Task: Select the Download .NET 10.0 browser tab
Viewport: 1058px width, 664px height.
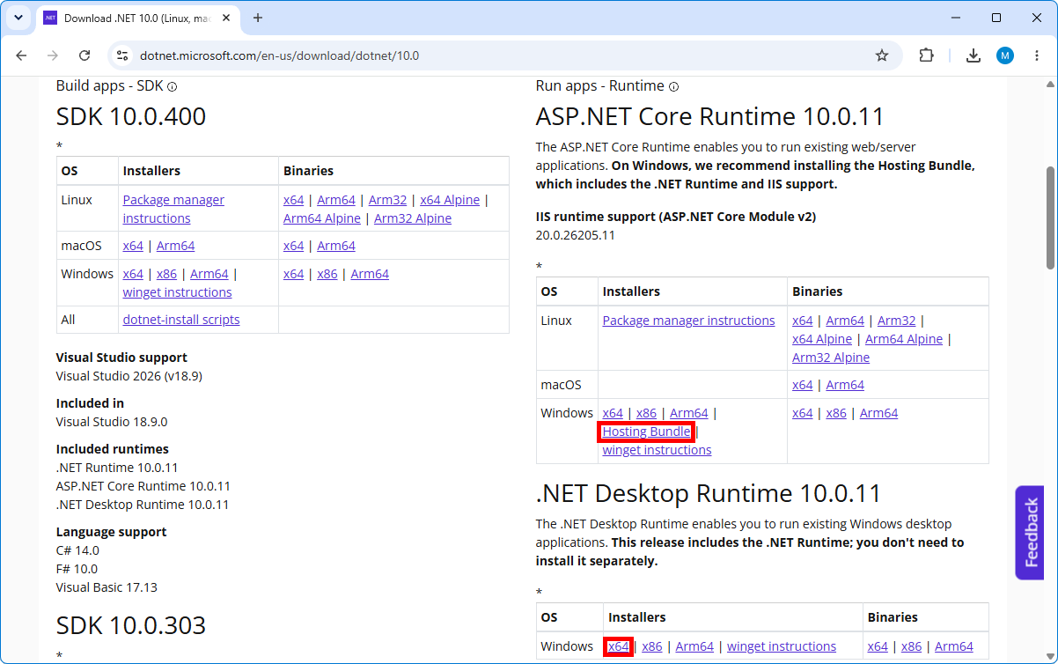Action: (x=137, y=18)
